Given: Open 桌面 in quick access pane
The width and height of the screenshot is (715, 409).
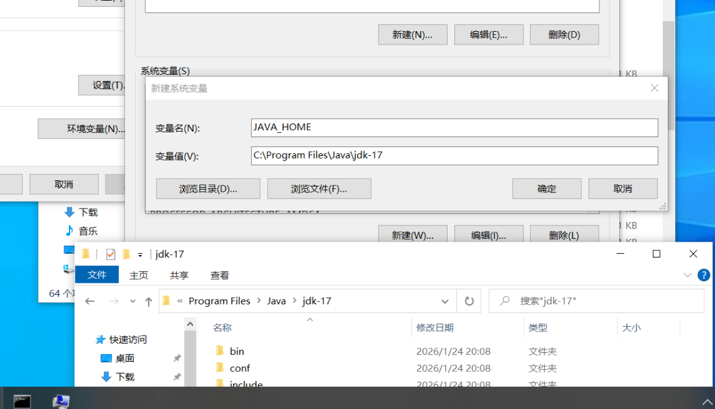Looking at the screenshot, I should coord(124,358).
